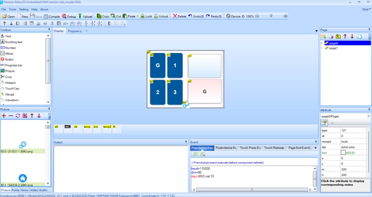Open the Touch Press Event tab
The width and height of the screenshot is (372, 197).
(251, 148)
